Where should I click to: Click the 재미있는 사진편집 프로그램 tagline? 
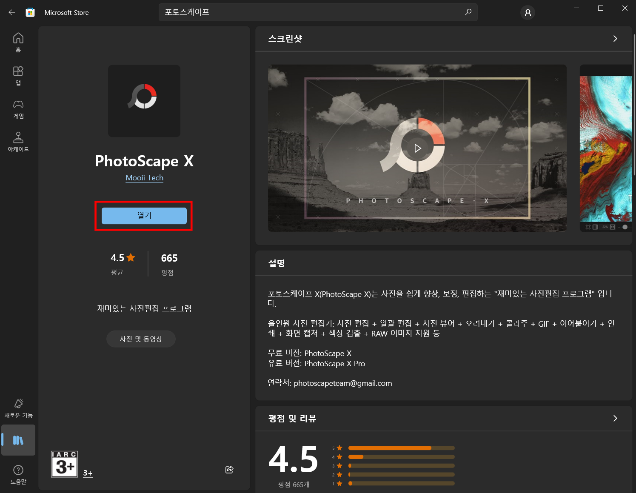coord(144,308)
